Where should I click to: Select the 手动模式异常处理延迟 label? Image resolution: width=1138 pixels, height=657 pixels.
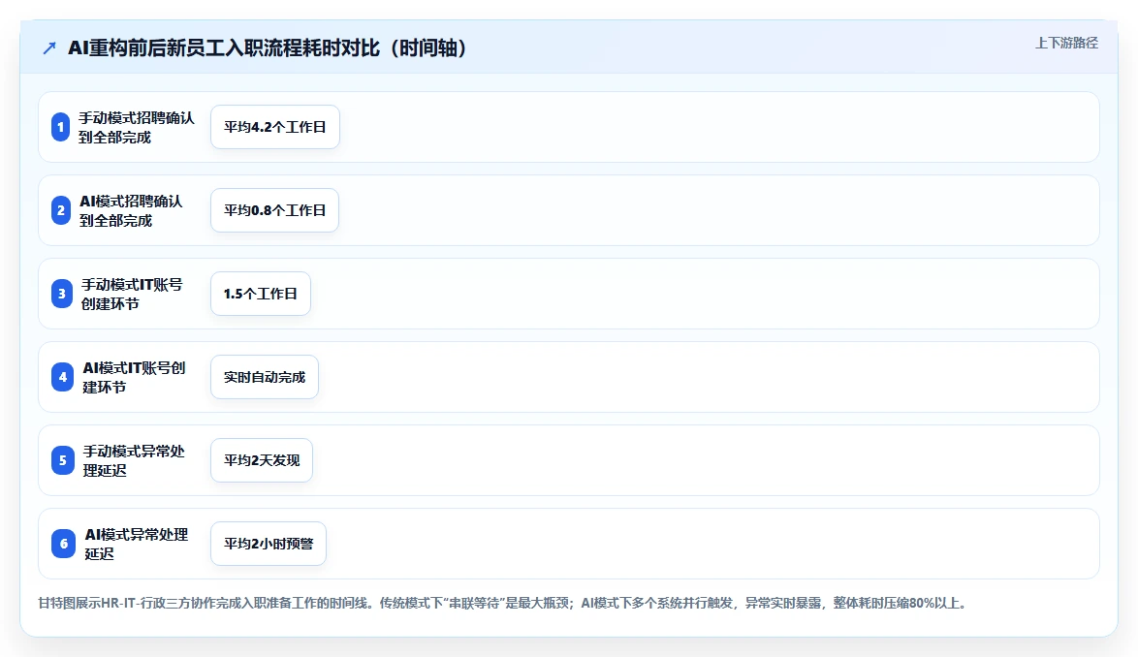[135, 461]
